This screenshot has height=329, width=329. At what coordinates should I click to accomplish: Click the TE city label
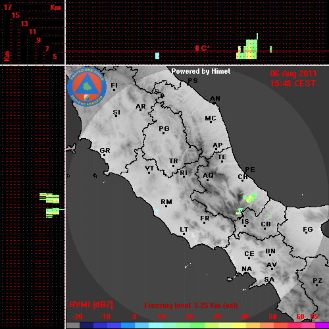click(x=222, y=157)
